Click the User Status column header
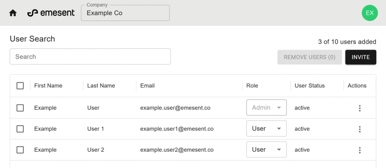Viewport: 386px width, 168px height. pyautogui.click(x=309, y=86)
